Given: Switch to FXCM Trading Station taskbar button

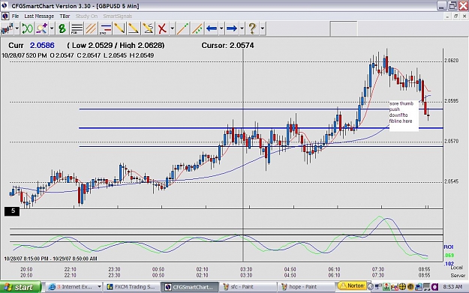Looking at the screenshot, I should (x=132, y=287).
